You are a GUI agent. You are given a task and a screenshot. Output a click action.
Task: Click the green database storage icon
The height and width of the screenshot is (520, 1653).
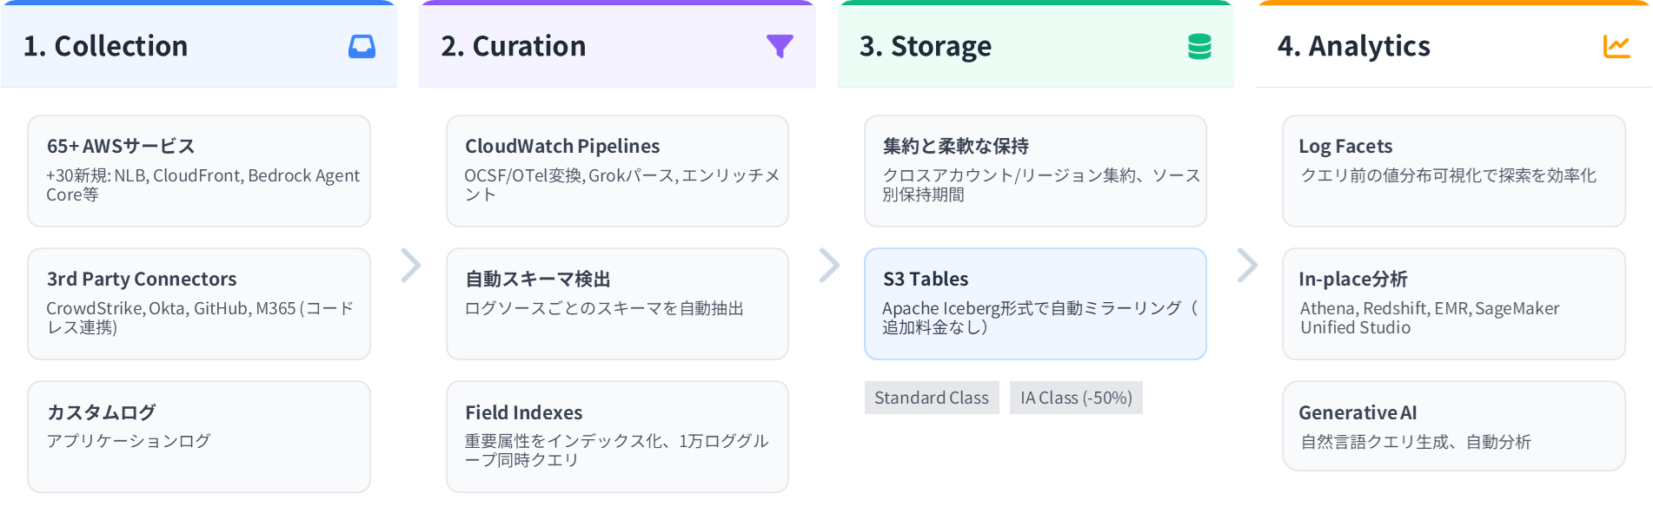point(1199,47)
